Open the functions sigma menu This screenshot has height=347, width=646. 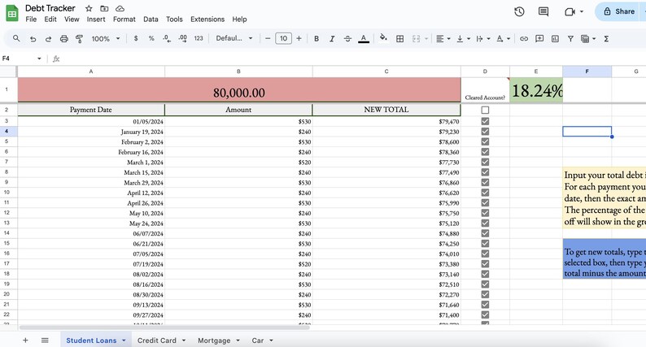[x=606, y=39]
